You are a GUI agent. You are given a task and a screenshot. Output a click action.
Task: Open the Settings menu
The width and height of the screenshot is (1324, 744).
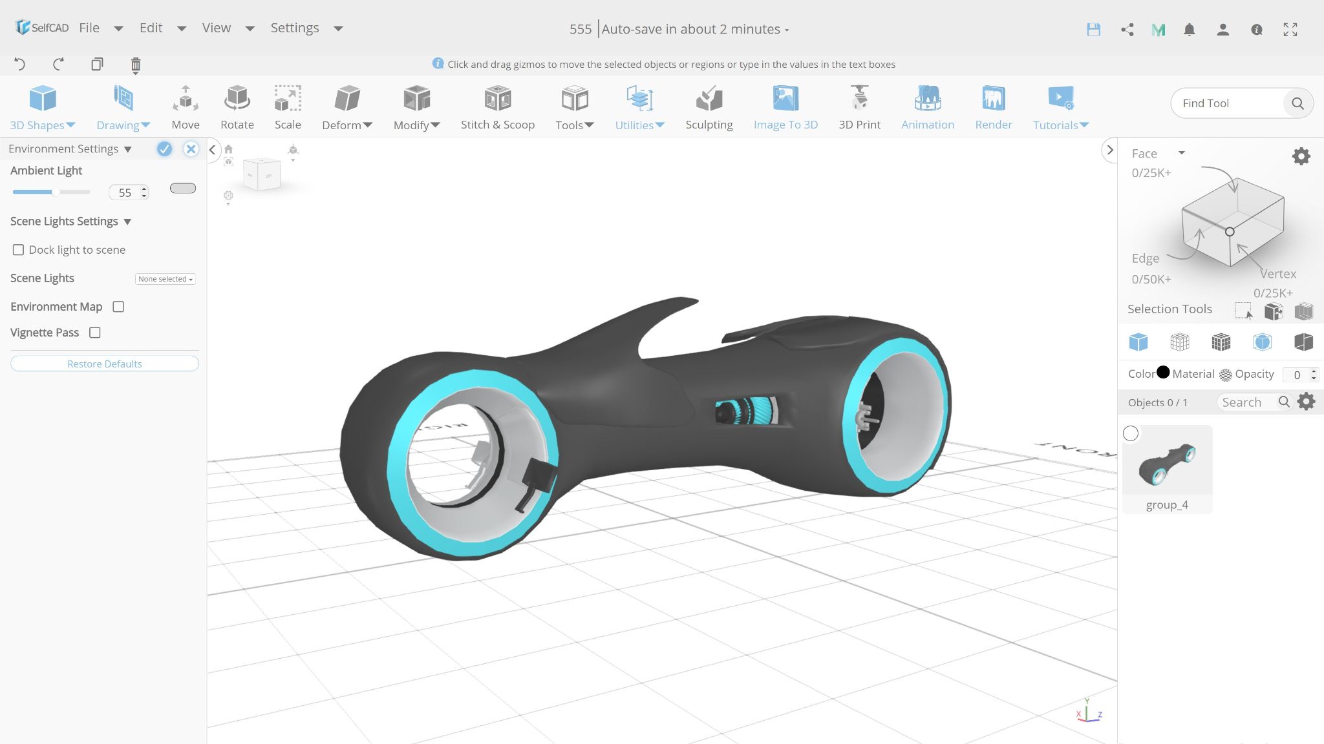[295, 28]
